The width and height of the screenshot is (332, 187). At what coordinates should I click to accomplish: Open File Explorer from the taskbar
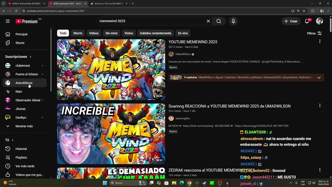(174, 183)
